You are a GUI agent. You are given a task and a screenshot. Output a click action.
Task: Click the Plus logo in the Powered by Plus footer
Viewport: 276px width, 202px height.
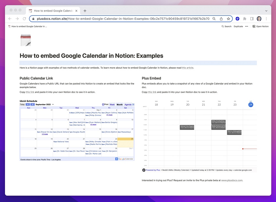144,170
